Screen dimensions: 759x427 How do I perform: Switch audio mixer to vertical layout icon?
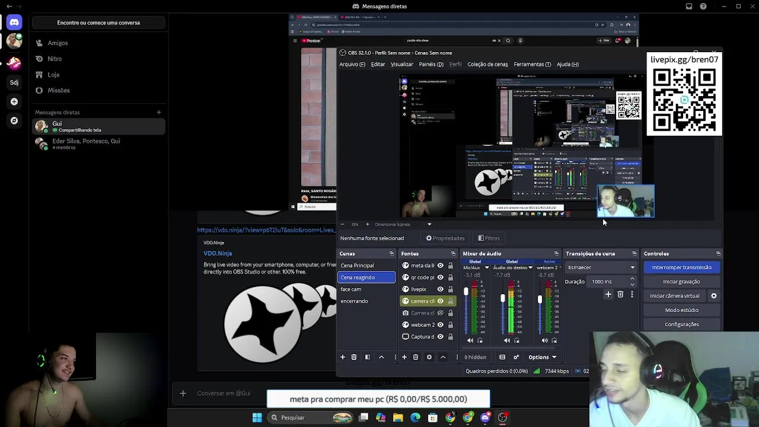[x=502, y=357]
